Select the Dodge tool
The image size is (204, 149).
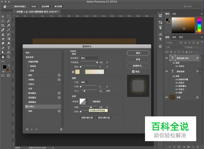(8, 43)
